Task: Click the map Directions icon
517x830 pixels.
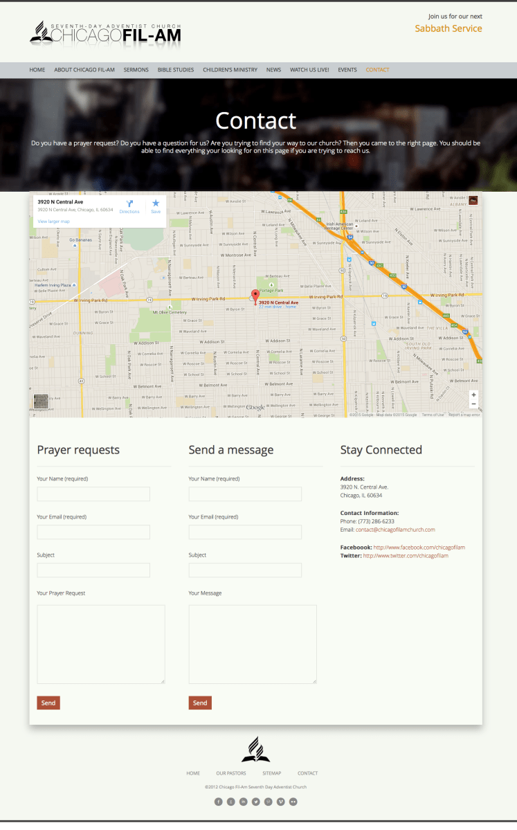Action: [129, 204]
